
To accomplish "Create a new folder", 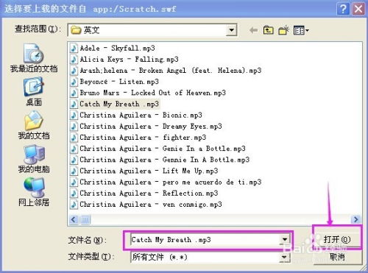I will [x=283, y=30].
